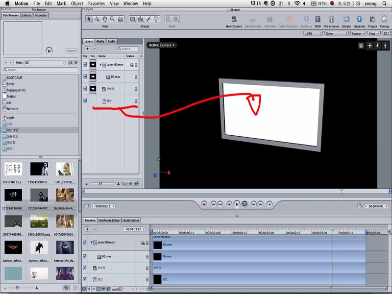Screen dimensions: 392x294
Task: Open the canvas layout popup beside View
Action: click(386, 33)
